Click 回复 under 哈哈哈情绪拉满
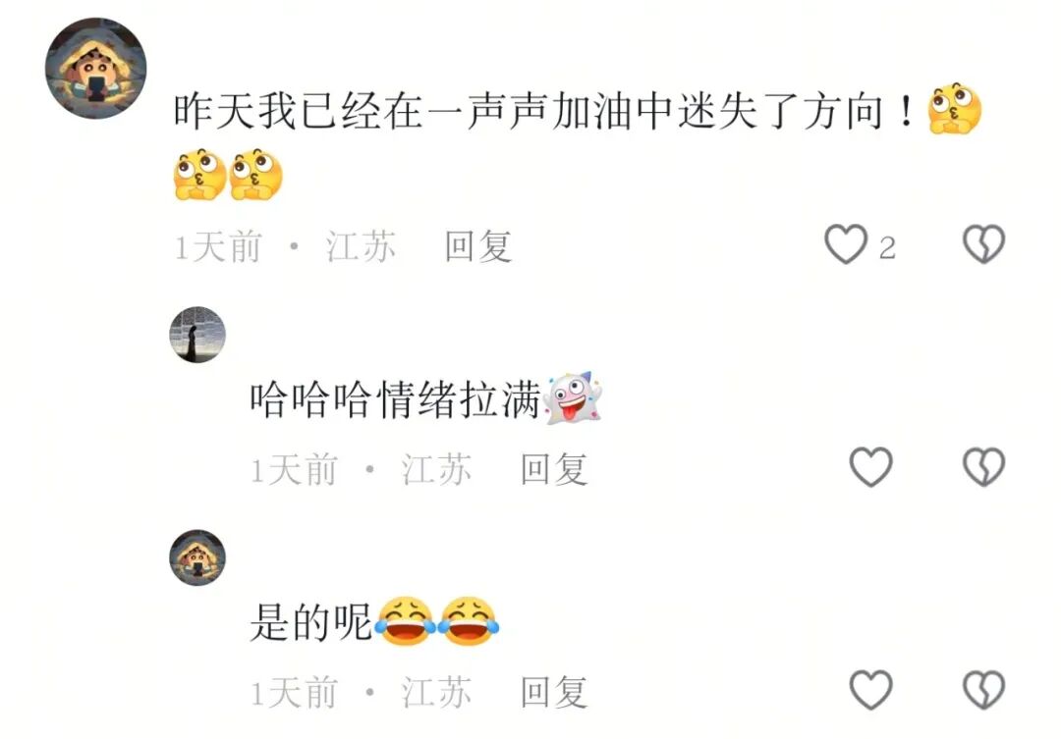 pyautogui.click(x=554, y=469)
